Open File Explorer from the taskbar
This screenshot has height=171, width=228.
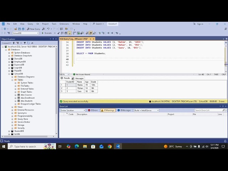click(x=85, y=146)
